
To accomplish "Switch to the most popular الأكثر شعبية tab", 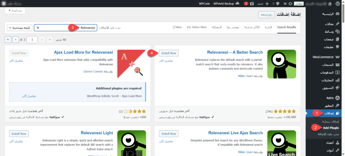I will [x=252, y=27].
